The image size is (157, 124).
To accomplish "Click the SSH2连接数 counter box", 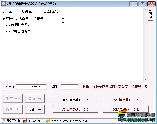I will 75,109.
